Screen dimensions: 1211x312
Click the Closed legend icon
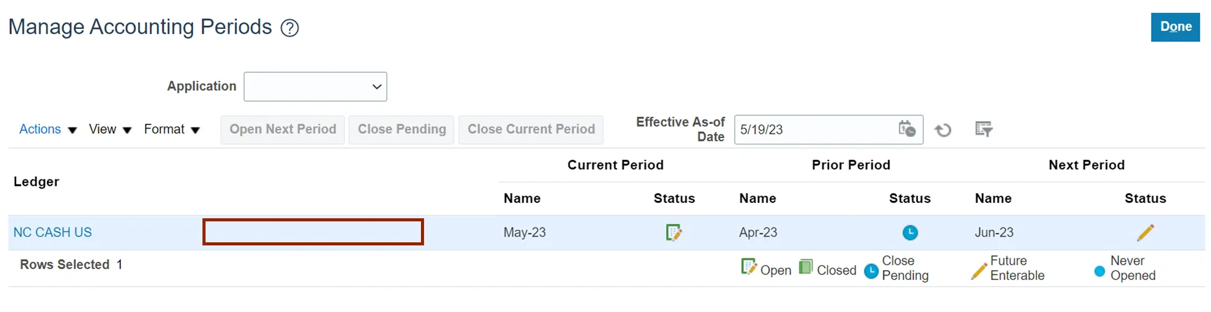[x=805, y=267]
